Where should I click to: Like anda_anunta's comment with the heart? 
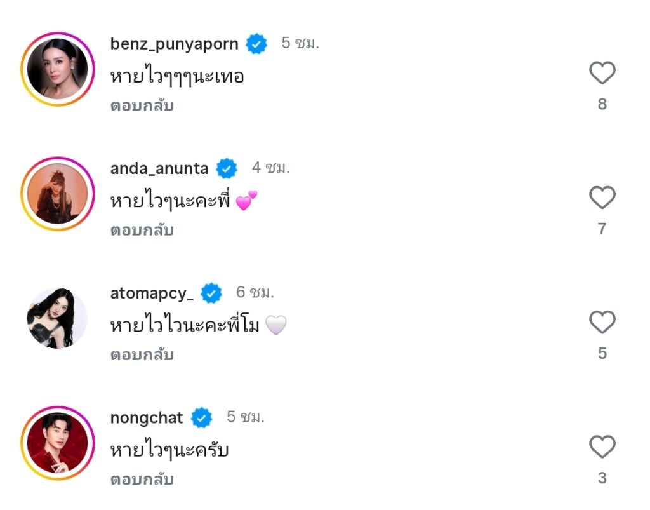tap(602, 198)
